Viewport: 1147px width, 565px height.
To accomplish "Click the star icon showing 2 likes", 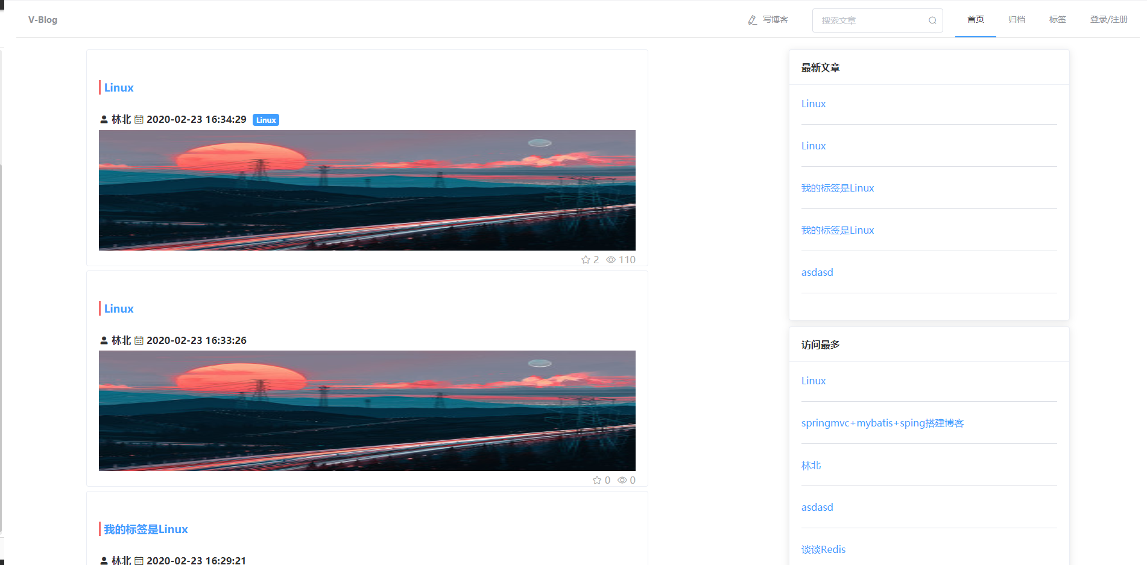I will (585, 259).
